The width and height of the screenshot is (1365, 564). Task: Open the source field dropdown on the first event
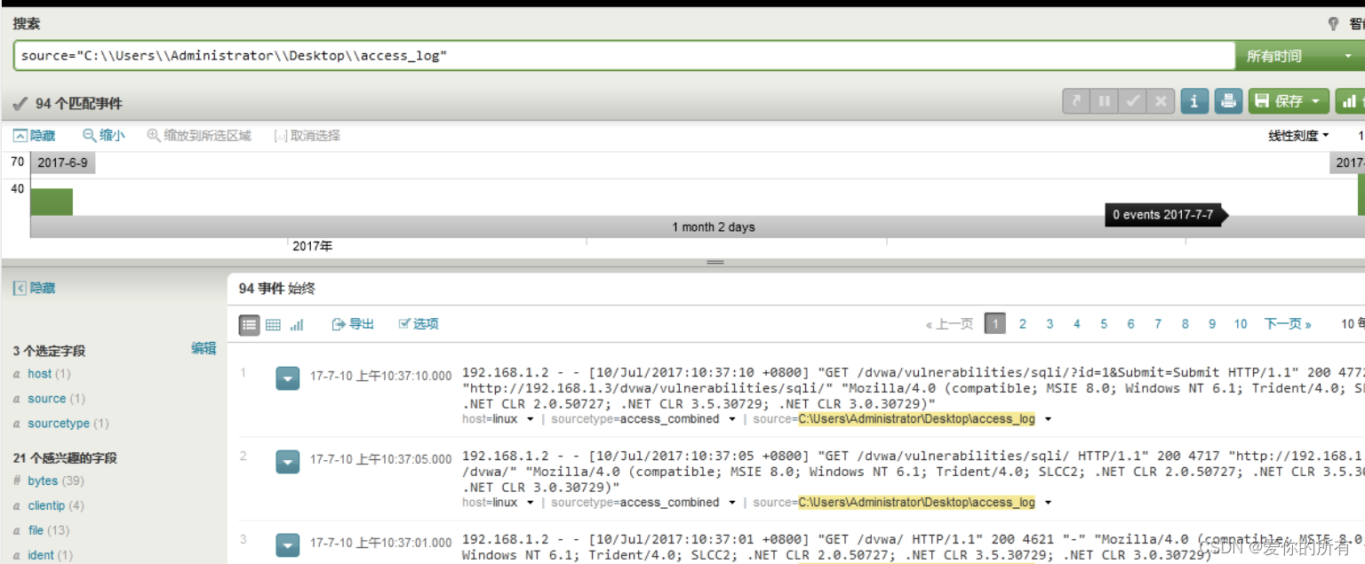click(x=1049, y=418)
